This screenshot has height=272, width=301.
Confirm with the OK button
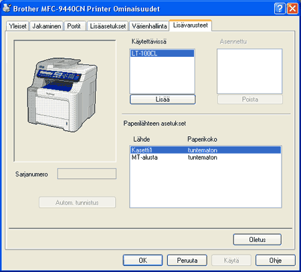pos(142,260)
